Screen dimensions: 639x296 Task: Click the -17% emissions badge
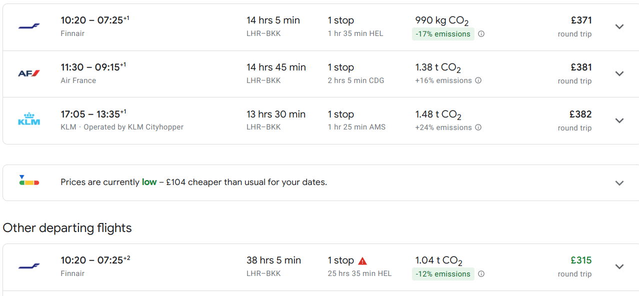pos(442,34)
